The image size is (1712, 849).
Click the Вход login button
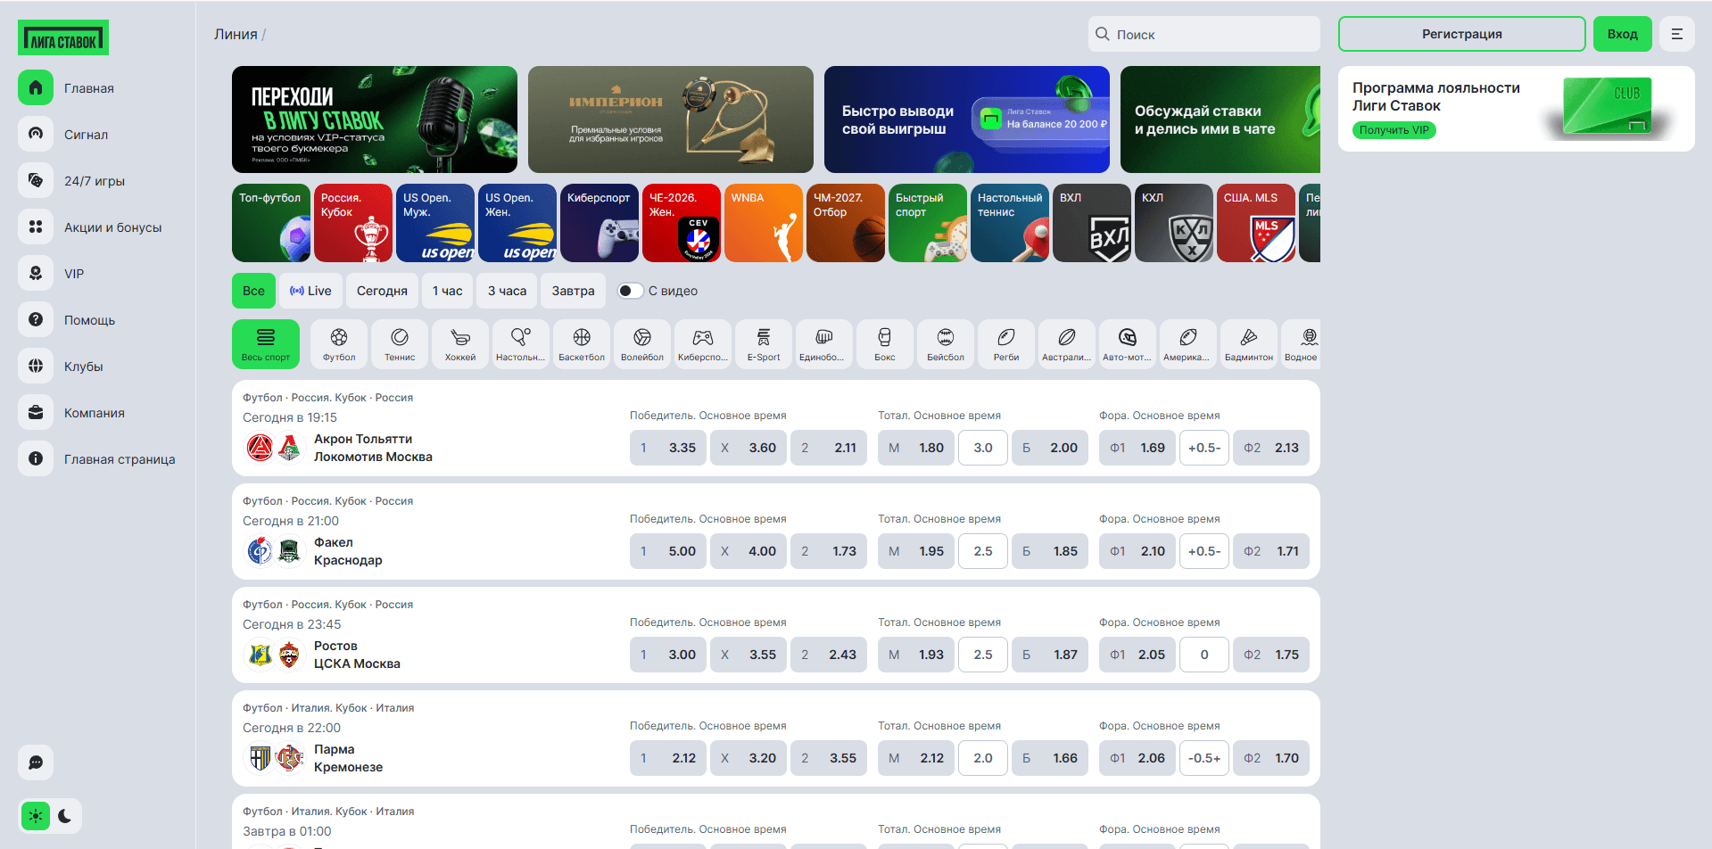(1622, 34)
